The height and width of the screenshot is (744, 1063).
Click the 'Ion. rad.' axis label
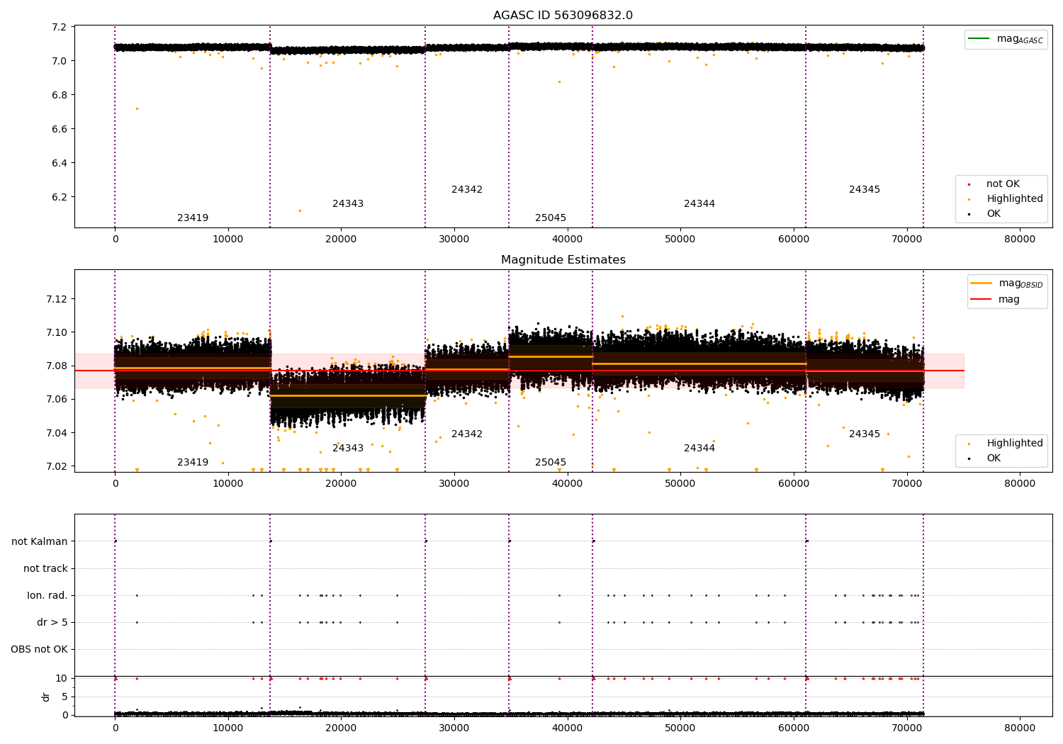pyautogui.click(x=47, y=595)
